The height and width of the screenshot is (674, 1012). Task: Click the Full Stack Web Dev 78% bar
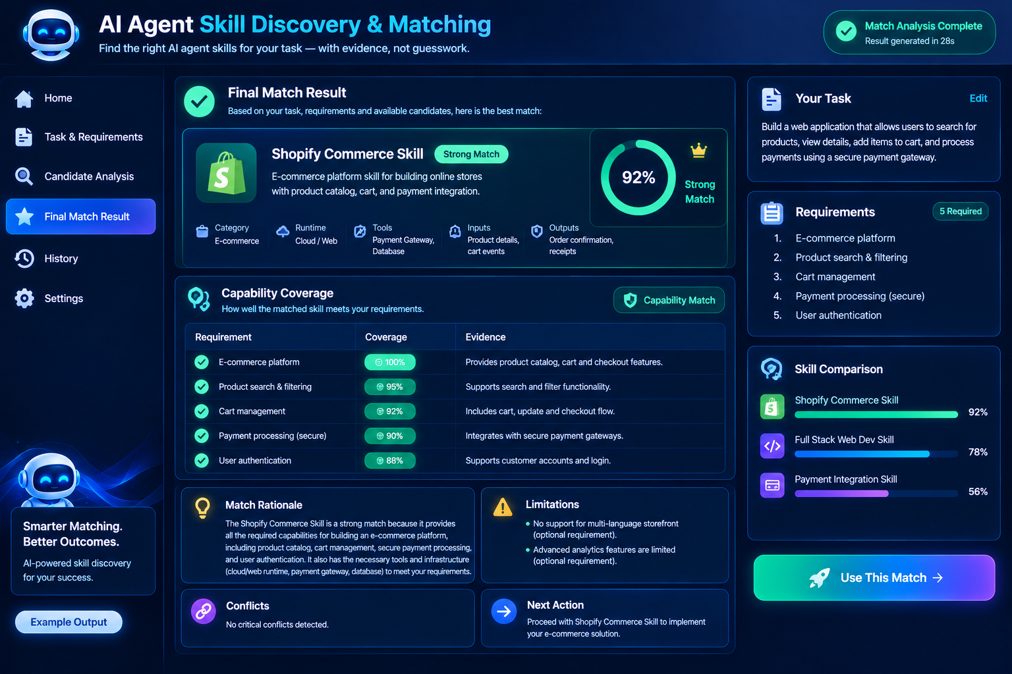(876, 454)
